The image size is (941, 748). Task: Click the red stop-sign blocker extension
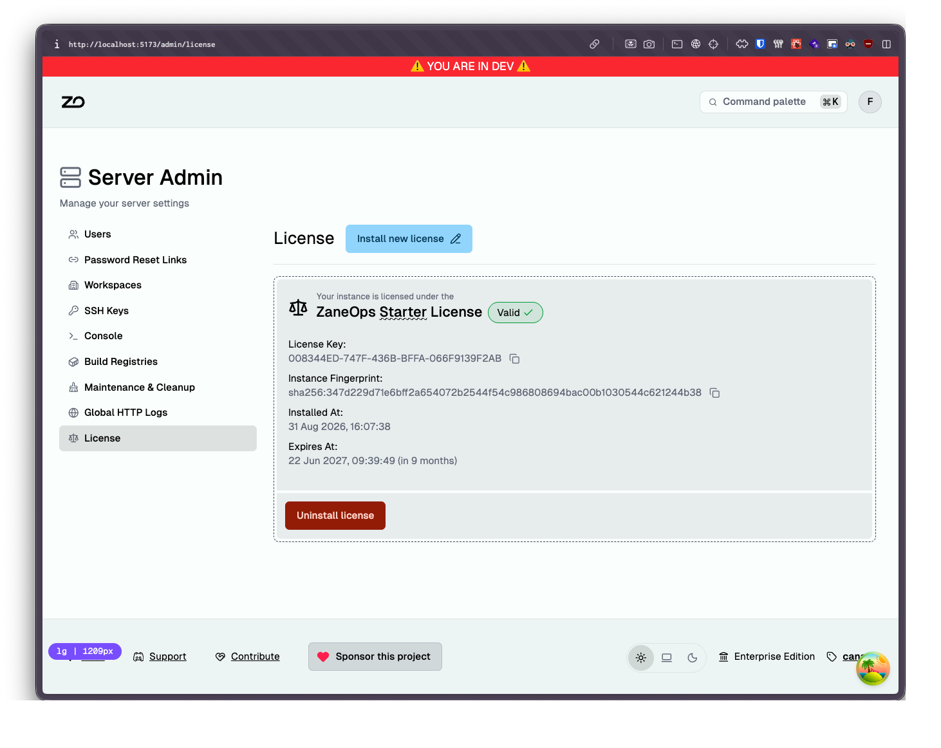(868, 44)
